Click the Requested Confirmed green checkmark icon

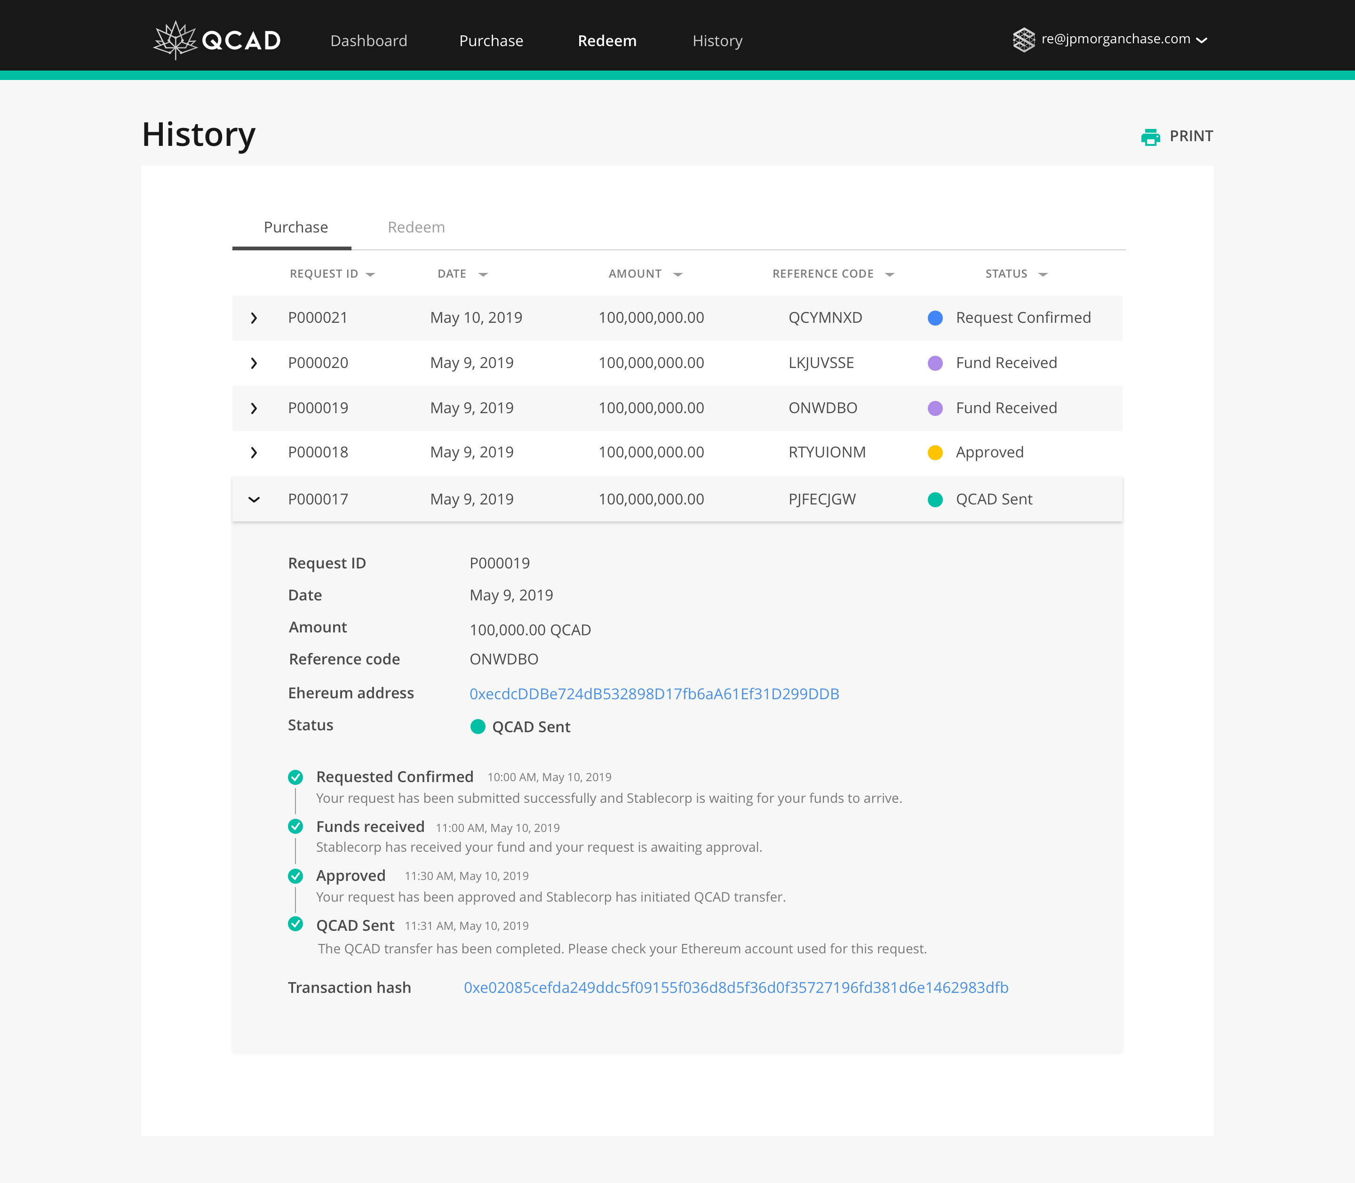coord(295,777)
